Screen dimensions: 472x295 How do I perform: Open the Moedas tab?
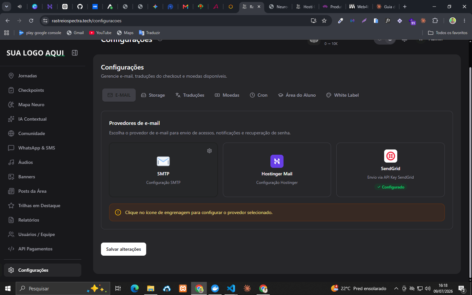pyautogui.click(x=227, y=95)
